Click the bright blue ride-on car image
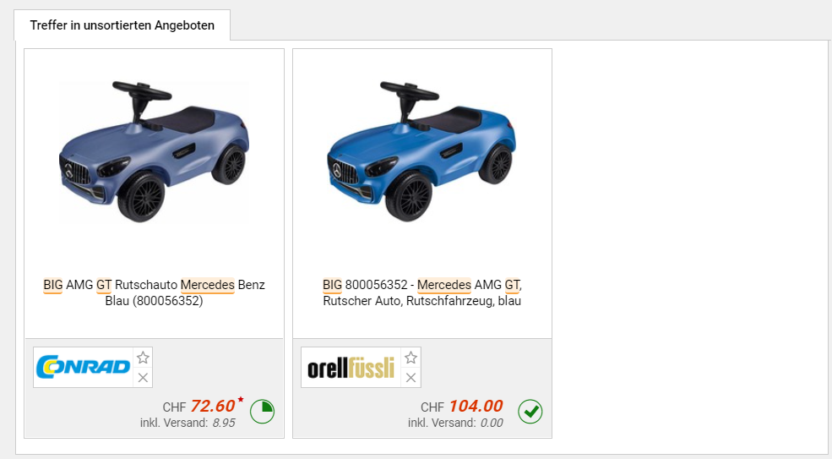The height and width of the screenshot is (459, 832). pyautogui.click(x=421, y=151)
